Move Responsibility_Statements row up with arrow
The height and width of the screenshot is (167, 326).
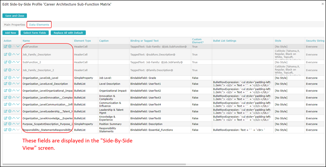(x=14, y=130)
